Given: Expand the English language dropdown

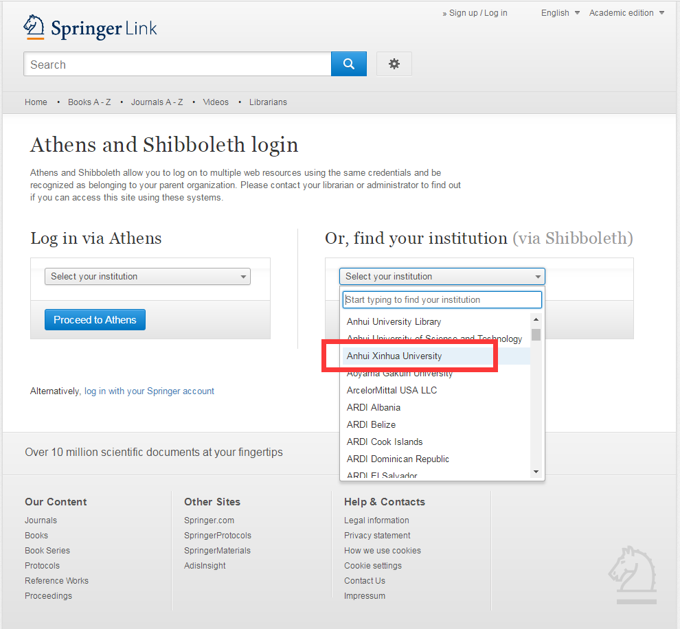Looking at the screenshot, I should 560,13.
